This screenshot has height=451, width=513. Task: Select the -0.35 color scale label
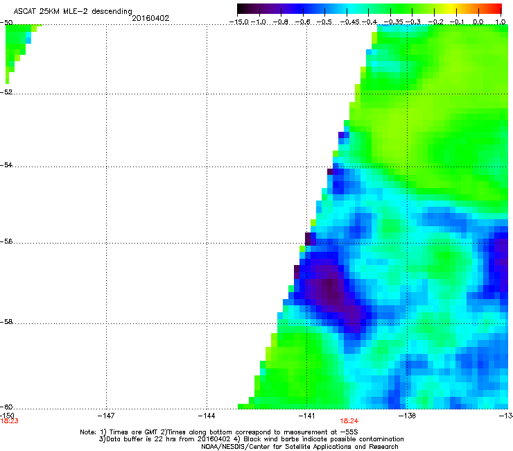[x=394, y=22]
